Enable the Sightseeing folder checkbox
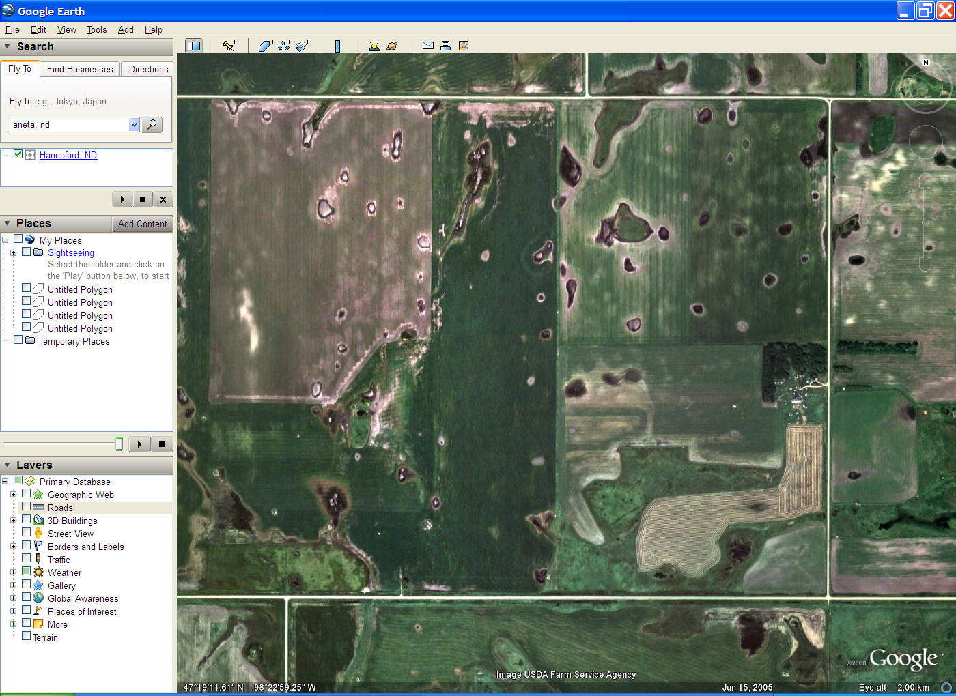Viewport: 956px width, 696px height. coord(27,252)
